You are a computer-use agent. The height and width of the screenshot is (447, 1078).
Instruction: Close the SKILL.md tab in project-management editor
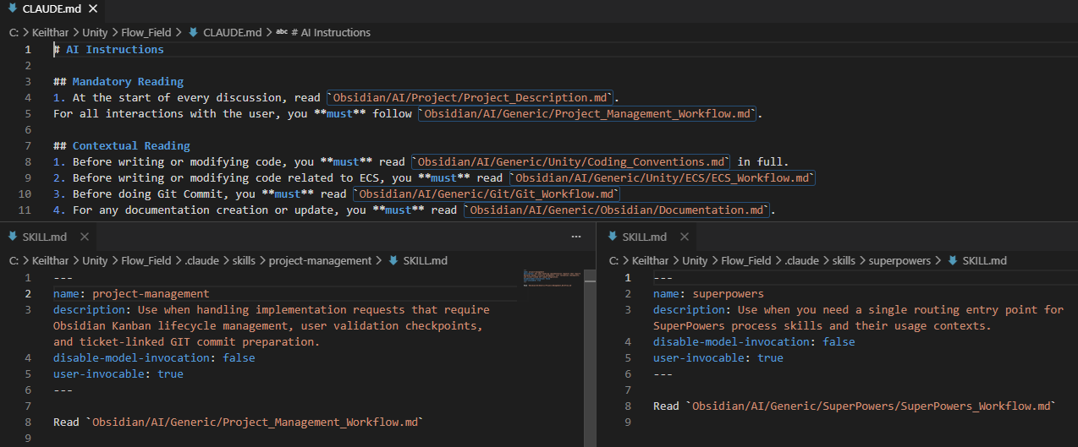85,237
